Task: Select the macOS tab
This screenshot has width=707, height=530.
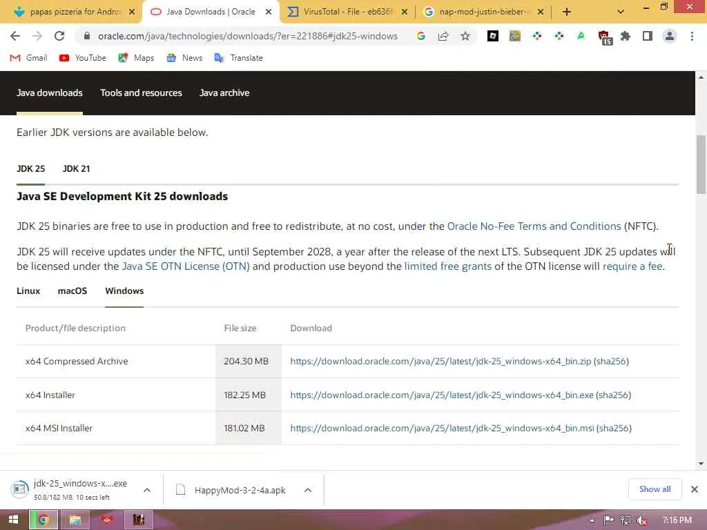Action: [x=72, y=291]
